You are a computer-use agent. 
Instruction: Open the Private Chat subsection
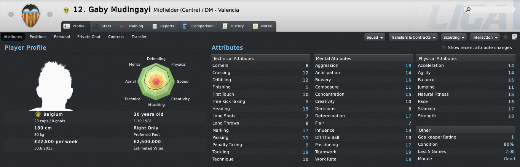tap(89, 37)
